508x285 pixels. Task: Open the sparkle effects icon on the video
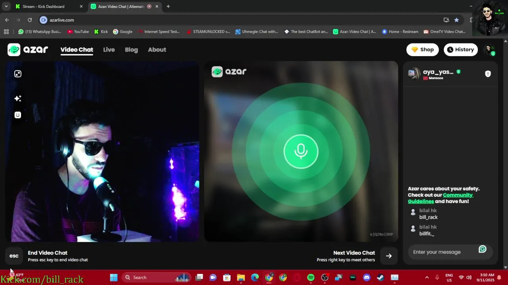18,98
